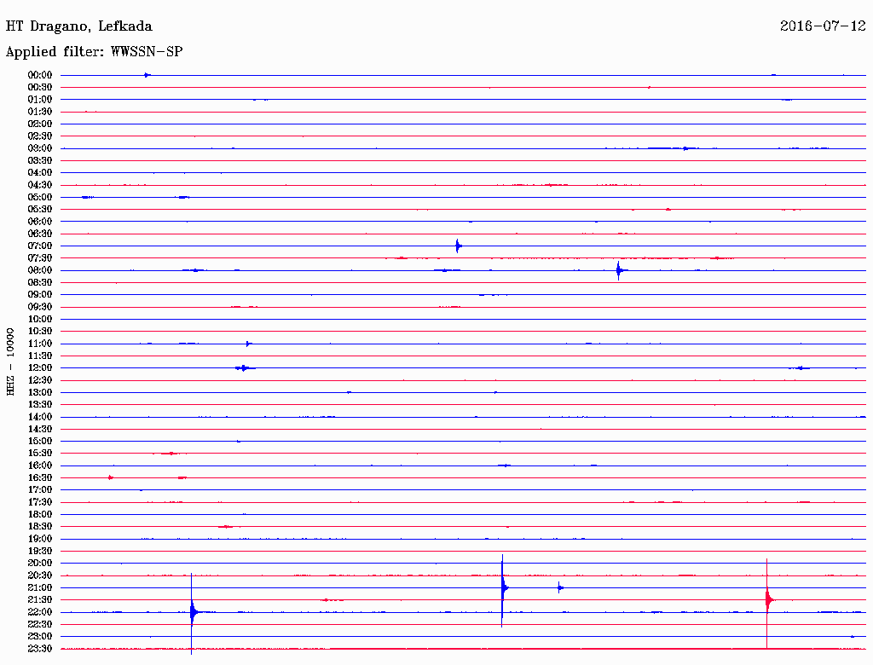Select the 02:30 time label

[x=40, y=136]
